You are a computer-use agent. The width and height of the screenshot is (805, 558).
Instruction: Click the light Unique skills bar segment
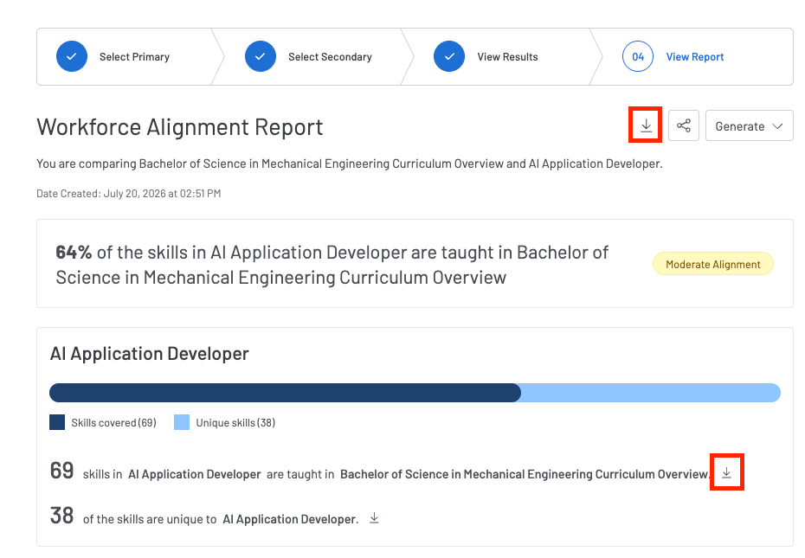pos(651,393)
